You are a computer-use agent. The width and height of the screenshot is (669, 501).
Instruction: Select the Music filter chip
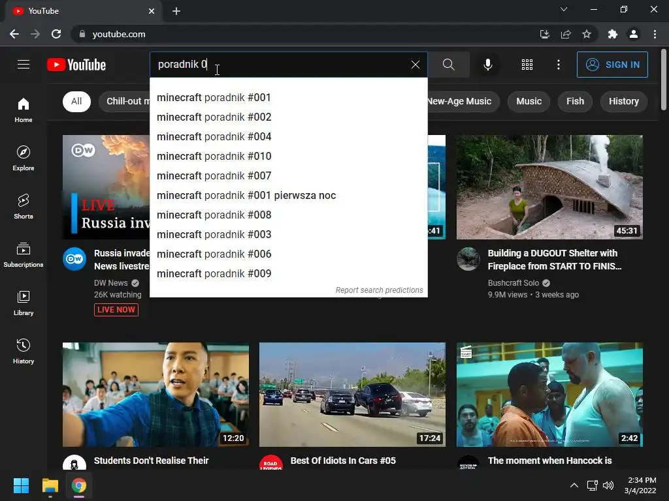pyautogui.click(x=529, y=101)
